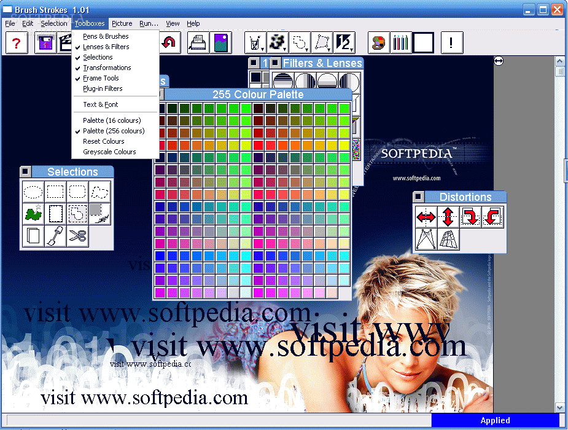
Task: Pick bottom-left magenta swatch in palette
Action: 160,292
